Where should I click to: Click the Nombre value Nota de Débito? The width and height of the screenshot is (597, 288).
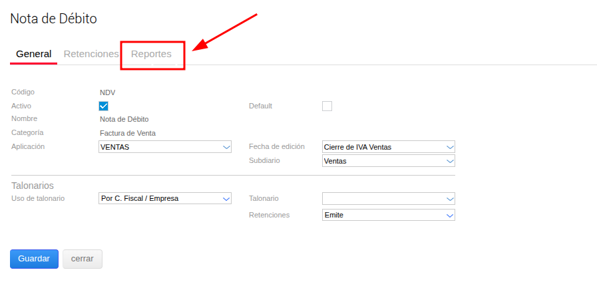click(124, 120)
